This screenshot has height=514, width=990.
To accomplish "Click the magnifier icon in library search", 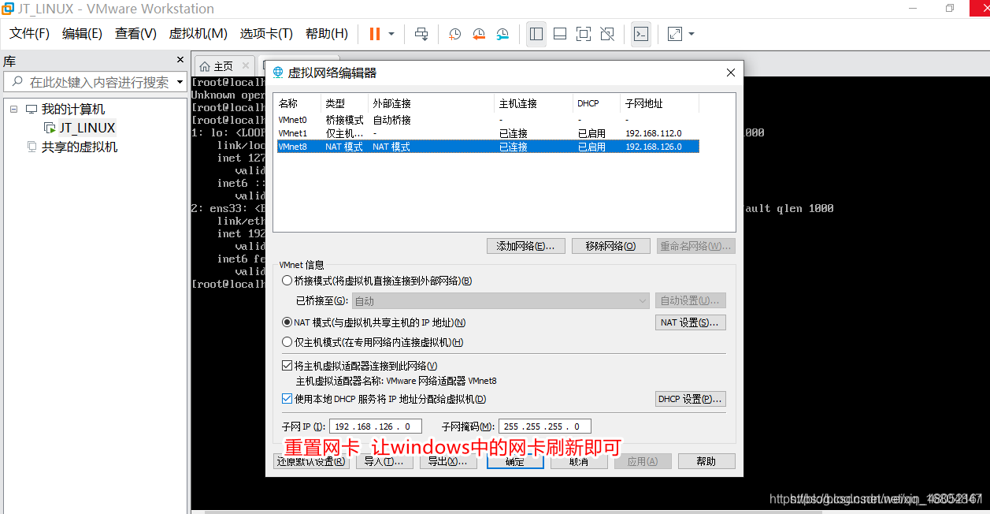I will (x=16, y=82).
